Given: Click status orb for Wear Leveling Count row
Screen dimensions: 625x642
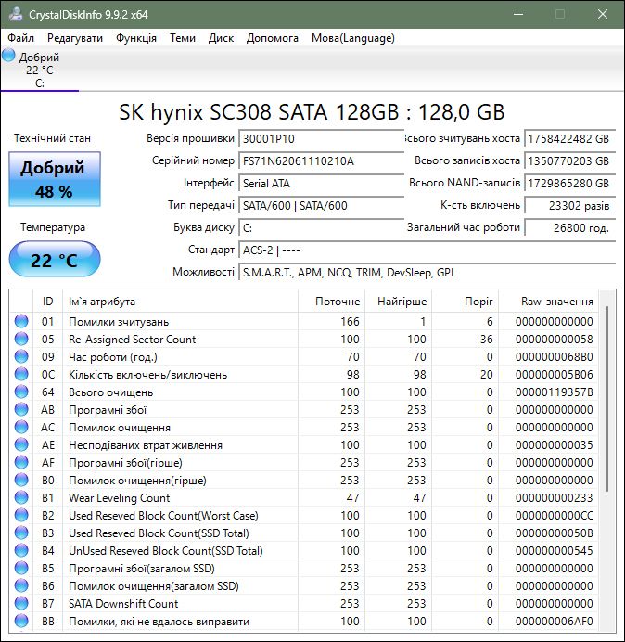Looking at the screenshot, I should [x=21, y=497].
